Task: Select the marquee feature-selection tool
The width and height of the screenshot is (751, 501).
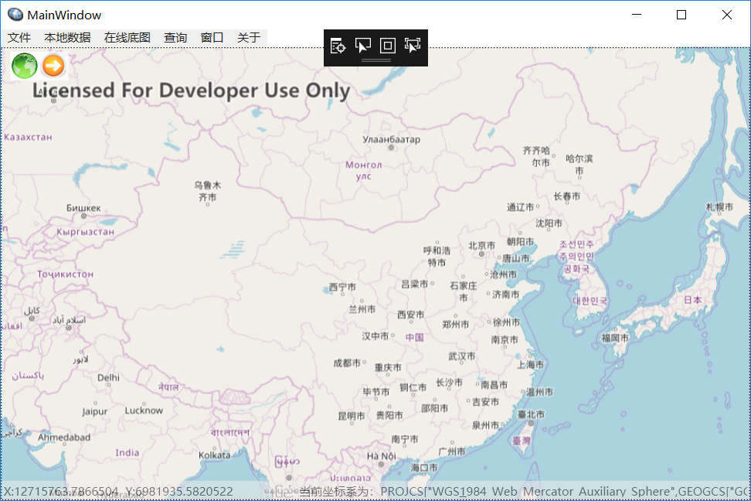Action: click(x=412, y=46)
